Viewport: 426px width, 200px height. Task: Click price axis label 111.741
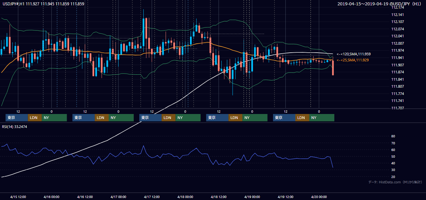(x=398, y=101)
